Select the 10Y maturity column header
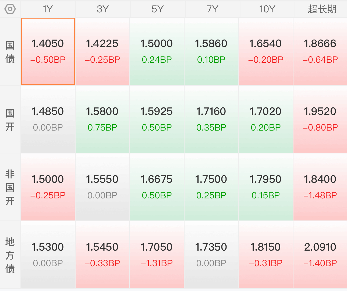The height and width of the screenshot is (291, 347). click(267, 9)
